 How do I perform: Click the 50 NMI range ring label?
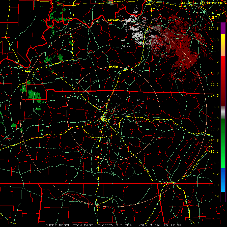113,67
